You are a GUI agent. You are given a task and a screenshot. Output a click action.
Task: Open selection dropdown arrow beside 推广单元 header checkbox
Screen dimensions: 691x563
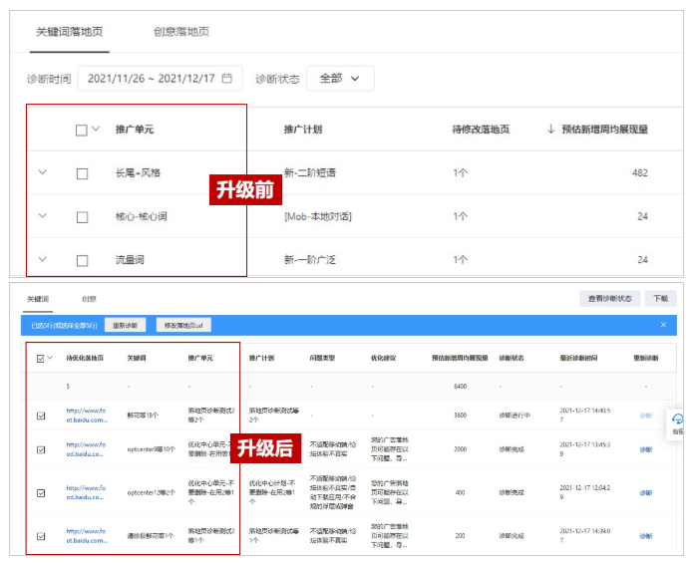(x=96, y=129)
